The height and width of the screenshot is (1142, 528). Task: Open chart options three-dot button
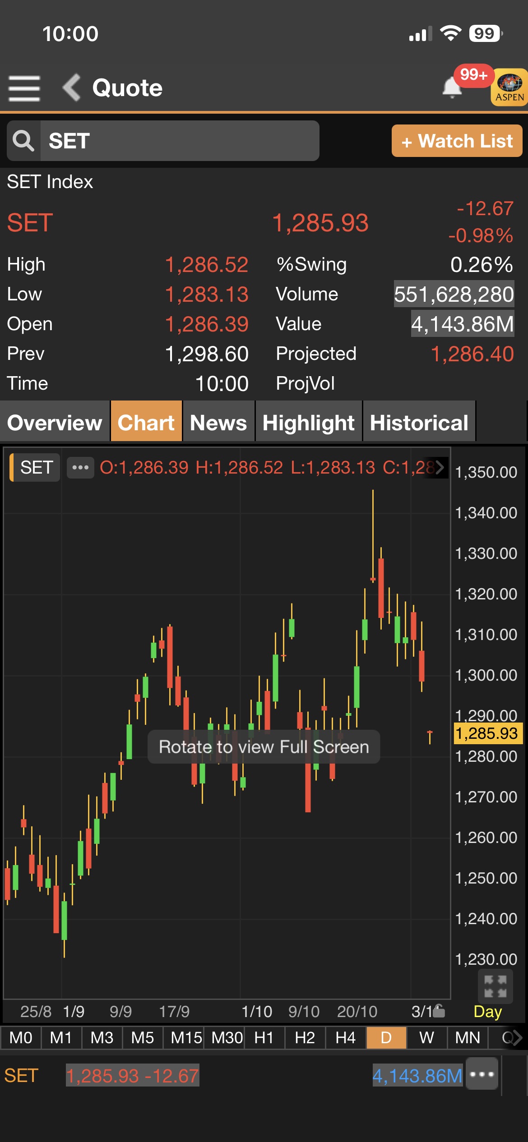(x=80, y=467)
